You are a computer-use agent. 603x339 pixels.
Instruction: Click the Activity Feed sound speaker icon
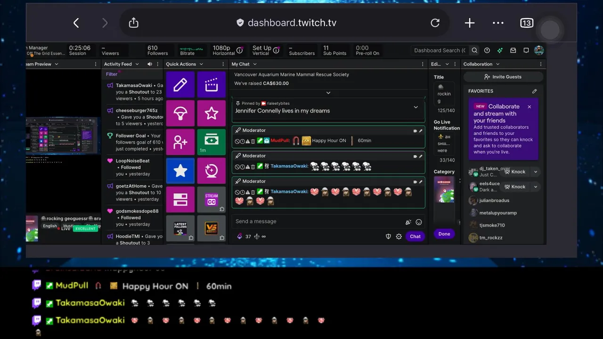click(150, 64)
